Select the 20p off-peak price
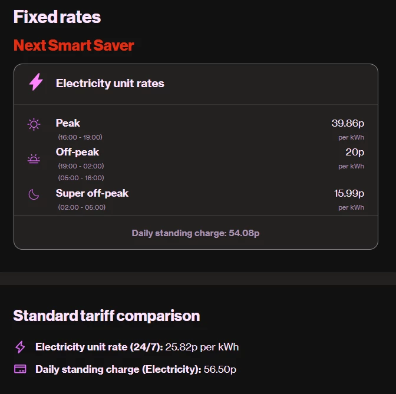Screen dimensions: 396x394 (355, 152)
